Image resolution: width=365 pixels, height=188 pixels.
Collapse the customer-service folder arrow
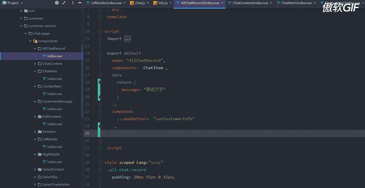(x=21, y=26)
